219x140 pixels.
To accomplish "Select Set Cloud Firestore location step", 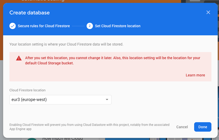I will click(x=117, y=26).
